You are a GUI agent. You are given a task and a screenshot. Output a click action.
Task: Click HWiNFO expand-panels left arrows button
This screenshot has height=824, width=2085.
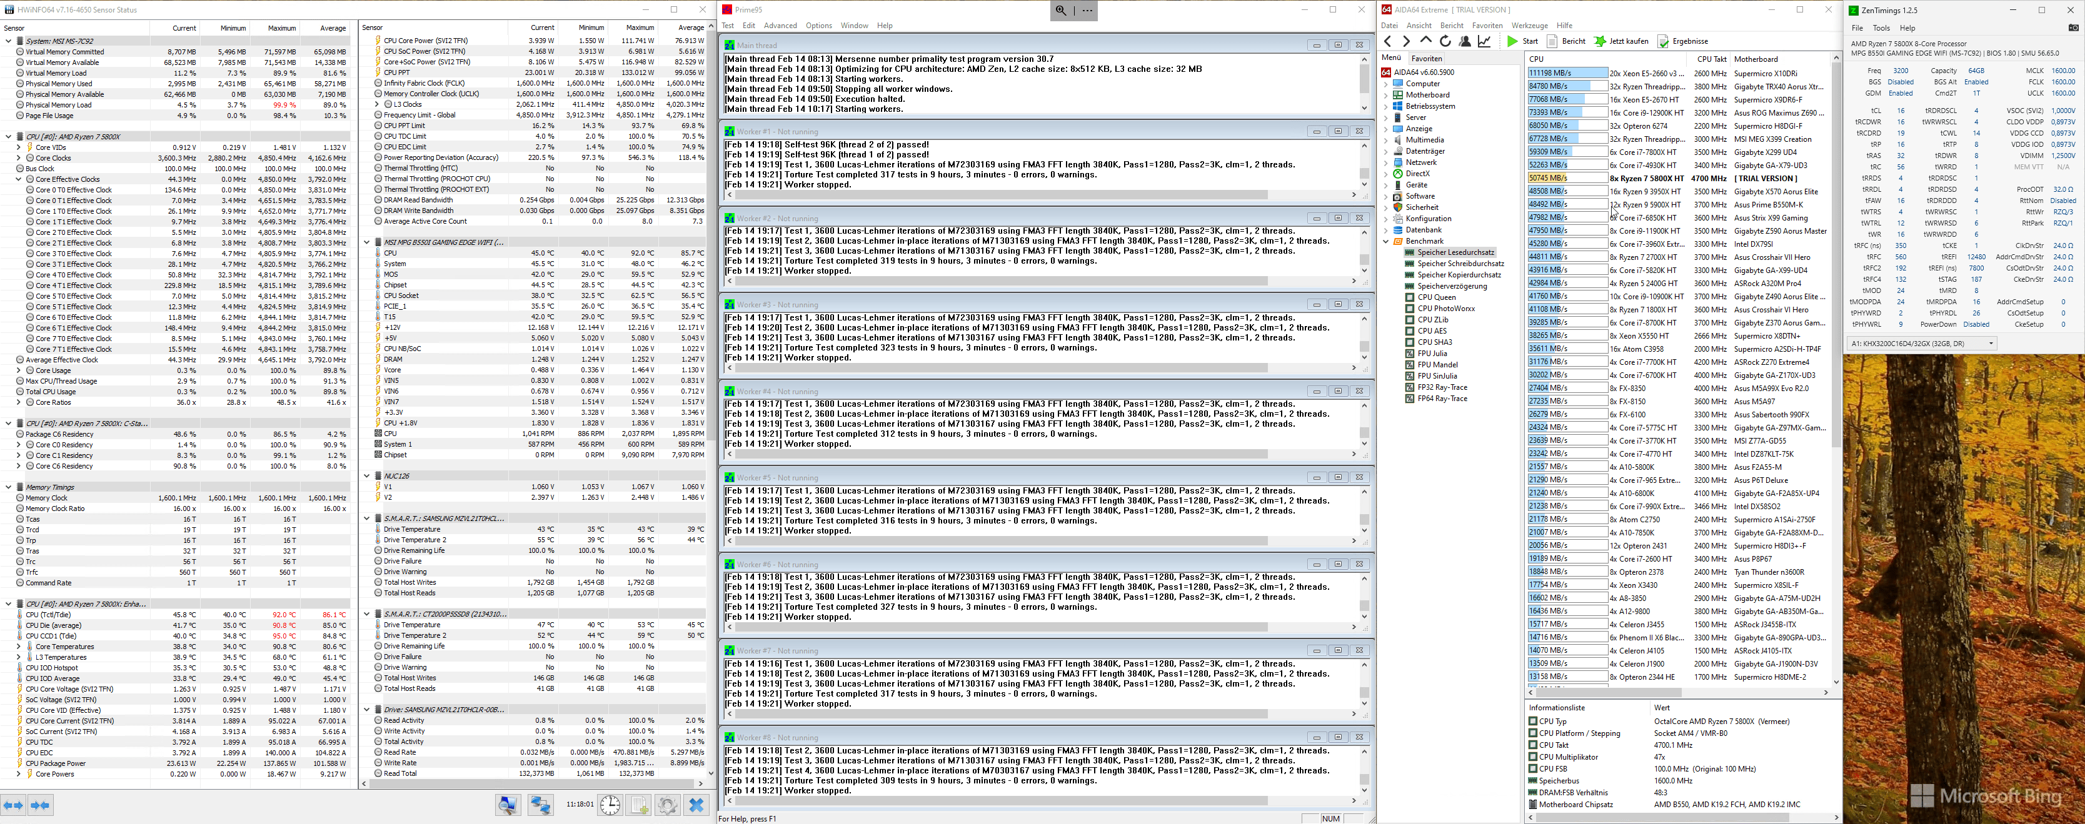(x=14, y=805)
